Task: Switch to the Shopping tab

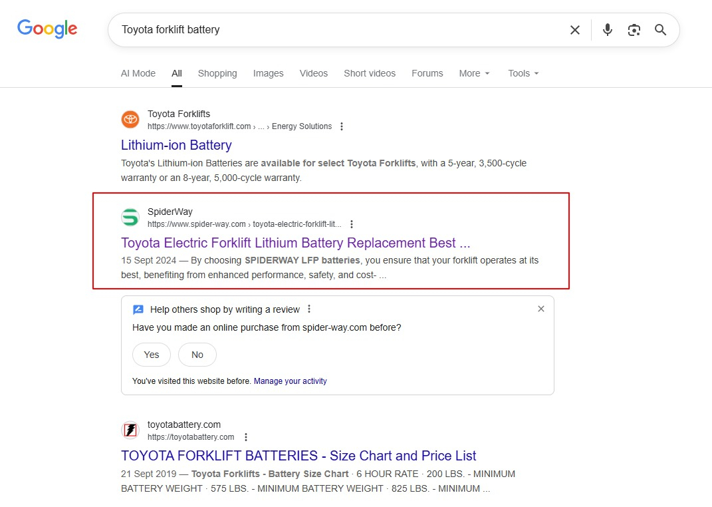Action: coord(217,73)
